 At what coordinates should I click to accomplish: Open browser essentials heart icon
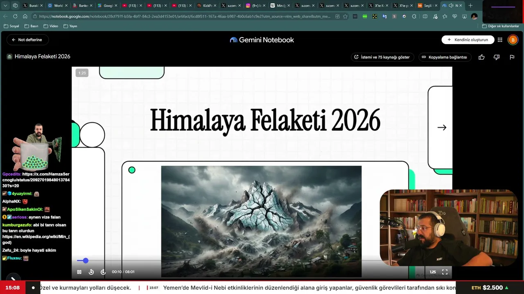tap(454, 16)
